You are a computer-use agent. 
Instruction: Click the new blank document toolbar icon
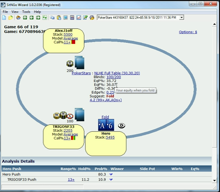click(x=4, y=18)
